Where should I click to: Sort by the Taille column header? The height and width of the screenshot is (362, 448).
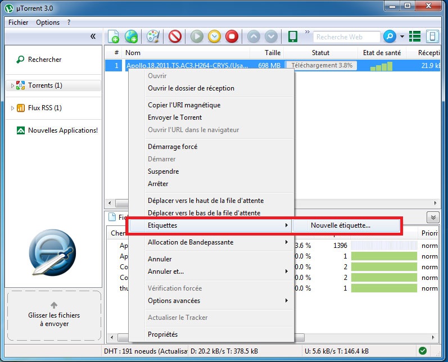(266, 53)
